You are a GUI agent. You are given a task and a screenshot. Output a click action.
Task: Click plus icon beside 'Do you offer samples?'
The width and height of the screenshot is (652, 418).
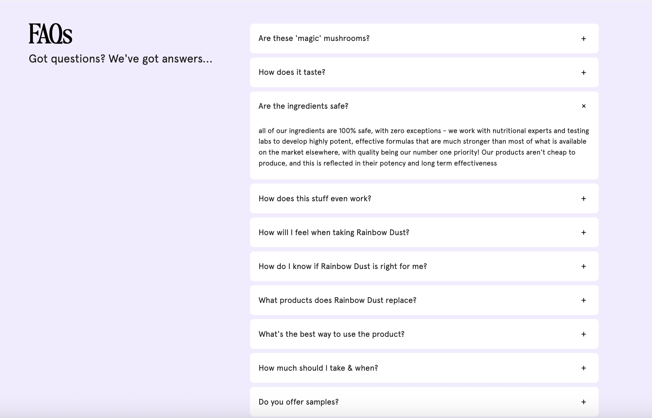pos(583,402)
